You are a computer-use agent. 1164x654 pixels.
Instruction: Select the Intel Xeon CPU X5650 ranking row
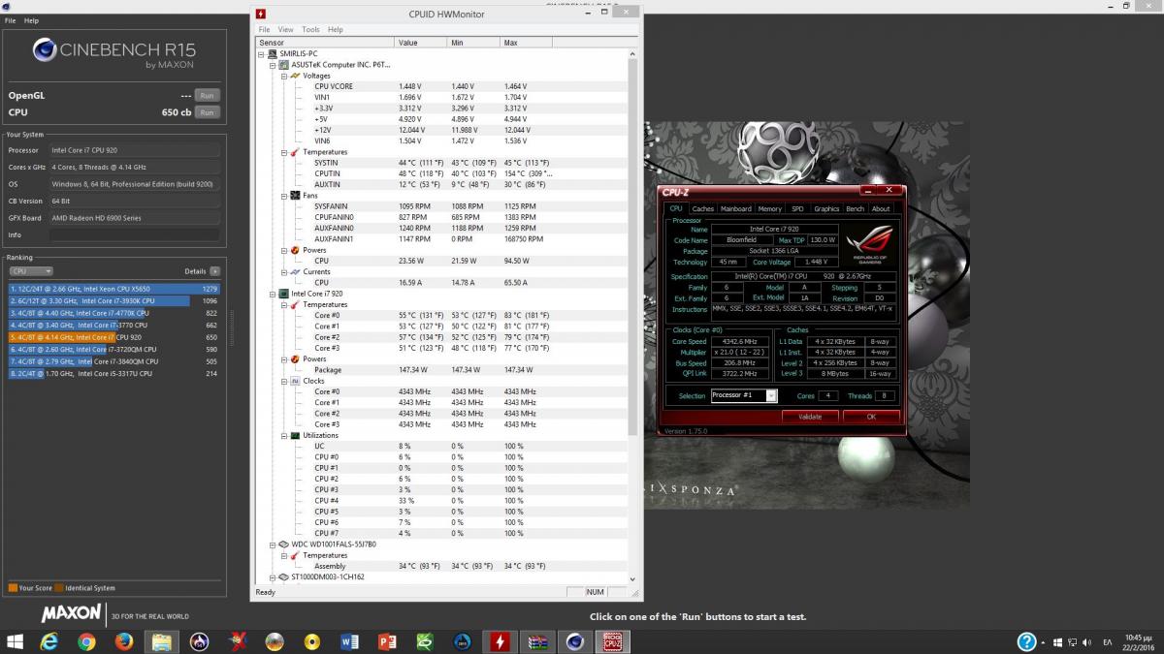pyautogui.click(x=113, y=289)
